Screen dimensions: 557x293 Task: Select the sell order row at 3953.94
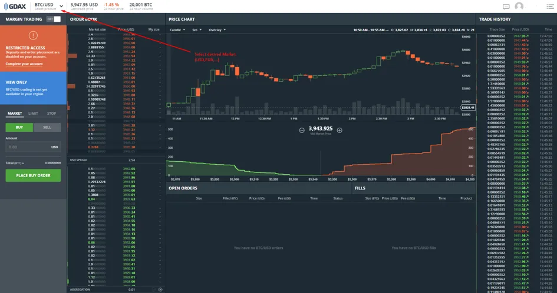[116, 56]
